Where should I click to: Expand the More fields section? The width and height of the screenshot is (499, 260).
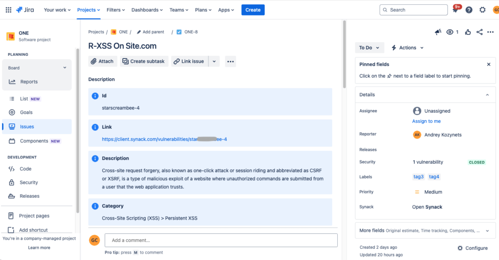tap(487, 231)
